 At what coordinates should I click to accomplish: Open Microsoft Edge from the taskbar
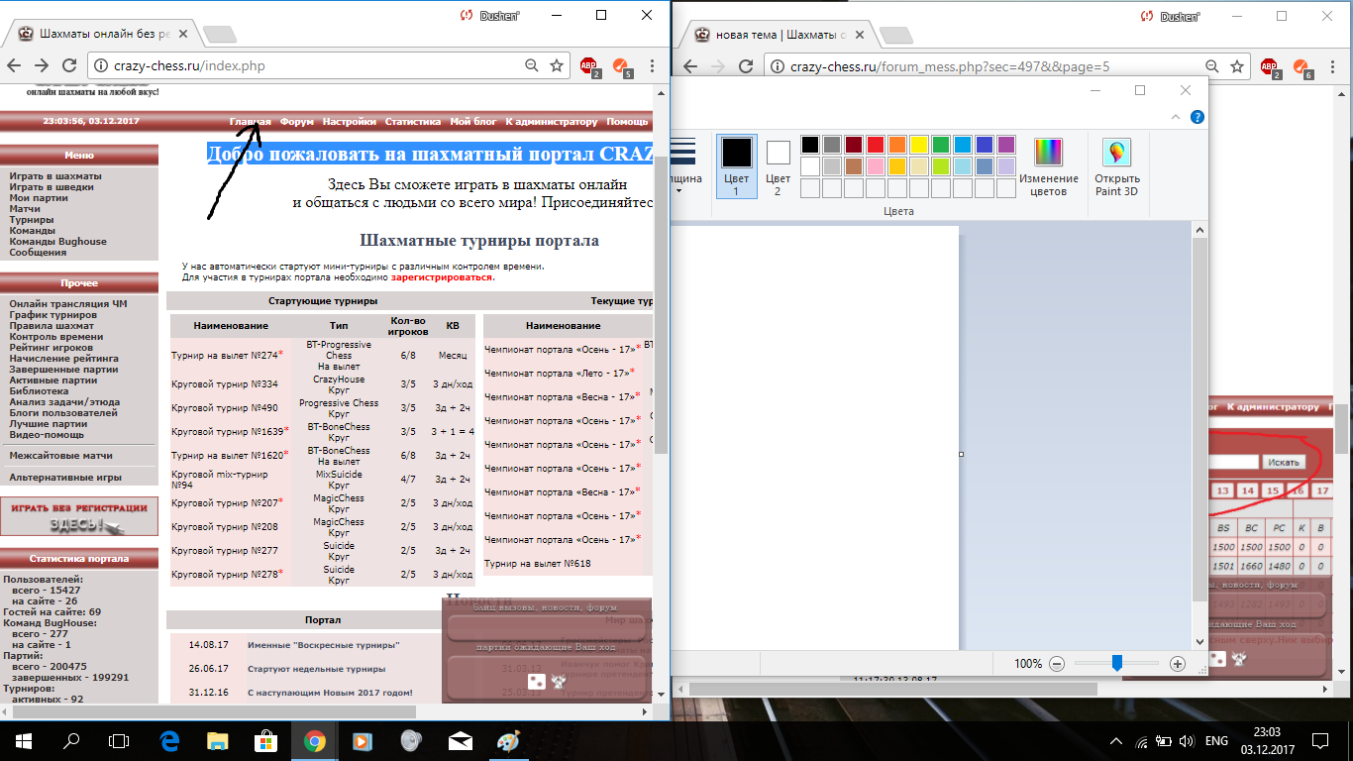168,740
